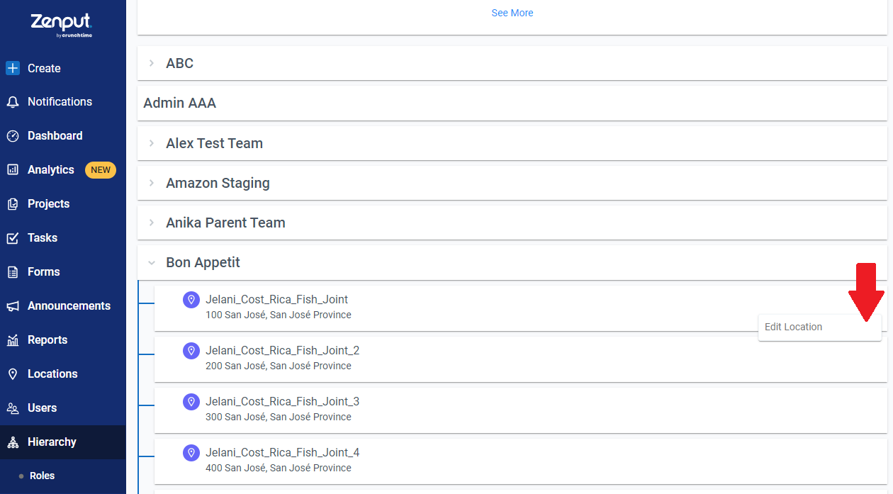
Task: Click the Zenput logo
Action: (62, 24)
